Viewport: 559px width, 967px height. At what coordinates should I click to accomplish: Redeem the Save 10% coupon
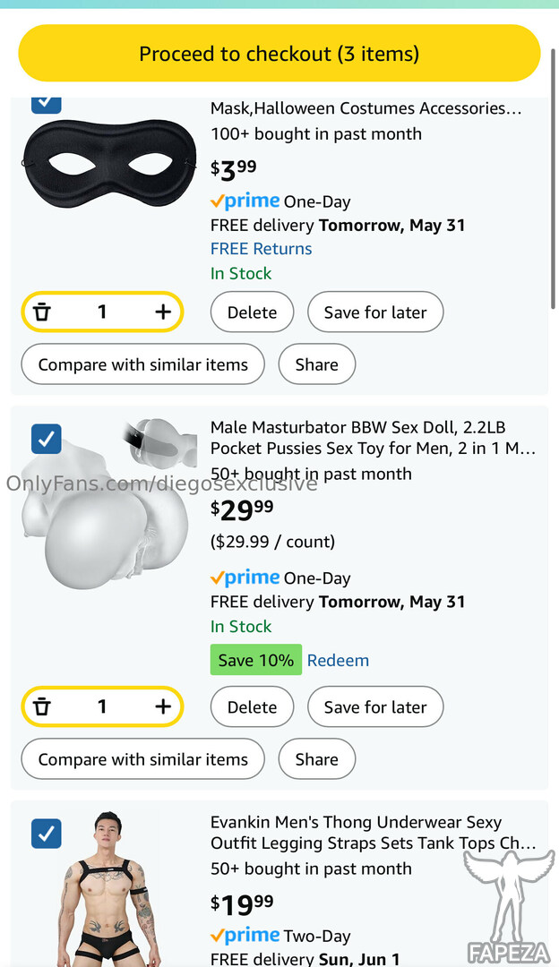(x=338, y=660)
